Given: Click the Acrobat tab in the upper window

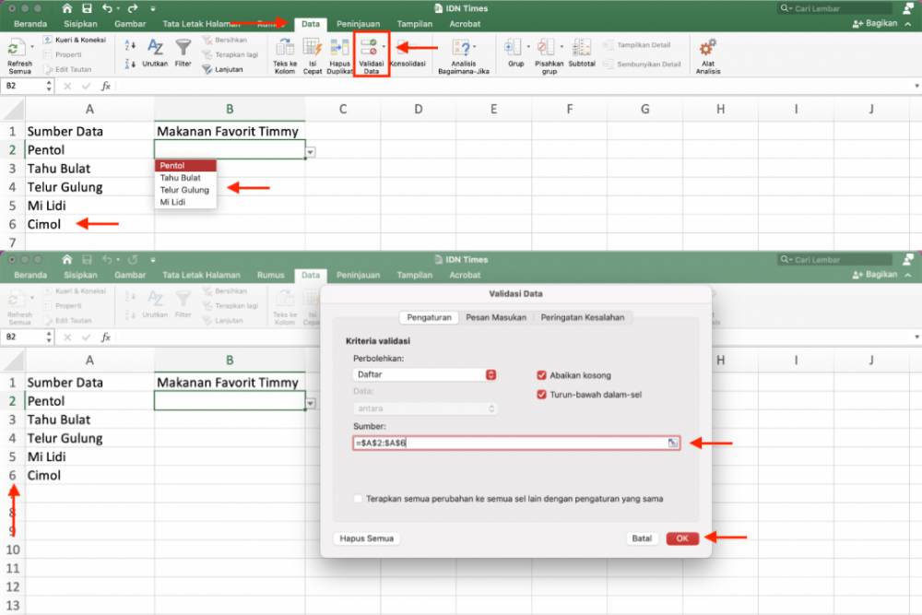Looking at the screenshot, I should pyautogui.click(x=465, y=24).
